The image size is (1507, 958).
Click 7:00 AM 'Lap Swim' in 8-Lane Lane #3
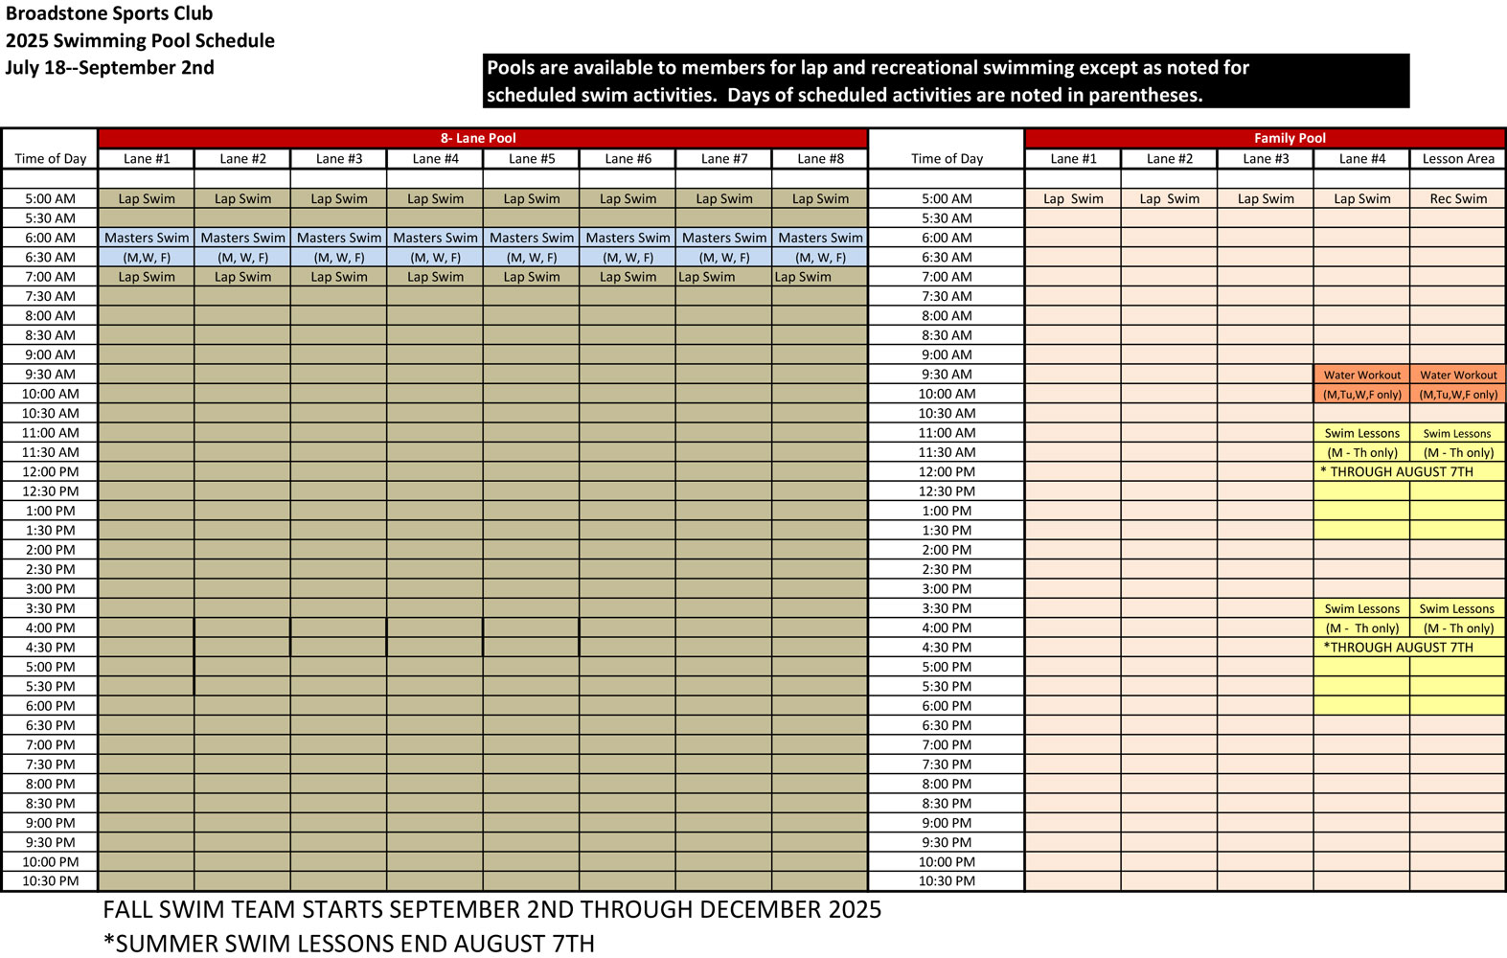pyautogui.click(x=339, y=277)
